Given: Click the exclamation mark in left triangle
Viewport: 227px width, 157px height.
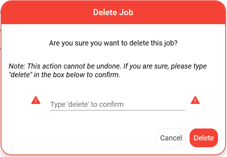Looking at the screenshot, I should point(36,101).
